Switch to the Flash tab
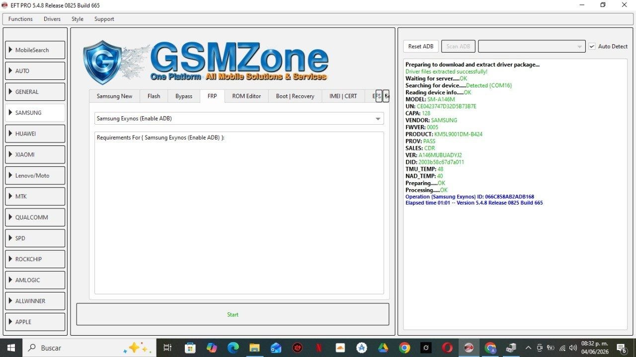The image size is (636, 357). pos(154,96)
